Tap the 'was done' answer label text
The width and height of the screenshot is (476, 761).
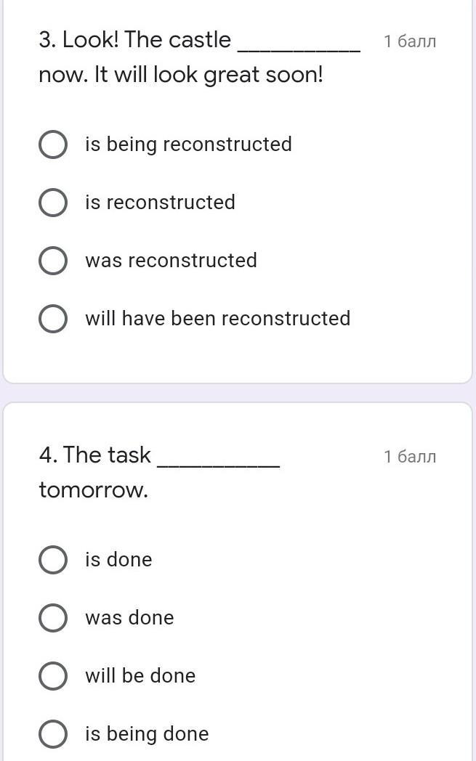tap(129, 618)
